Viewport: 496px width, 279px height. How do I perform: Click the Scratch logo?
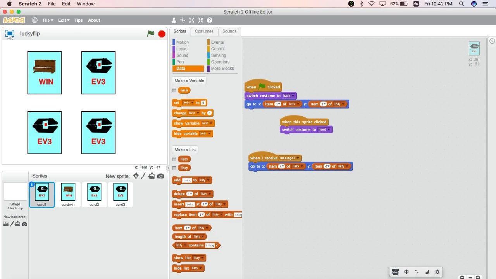[x=14, y=20]
